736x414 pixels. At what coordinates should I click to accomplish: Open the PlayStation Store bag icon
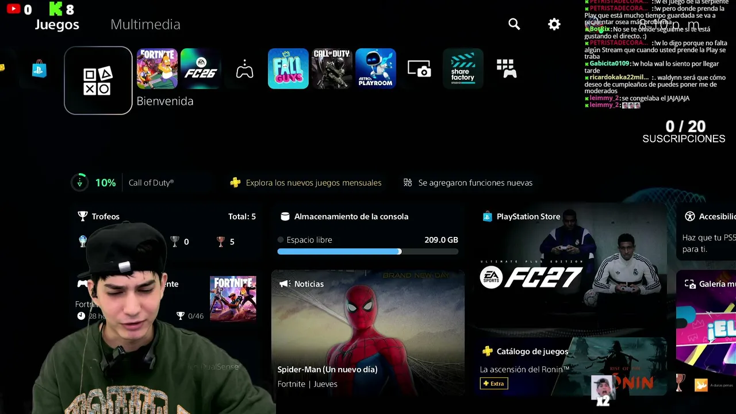click(39, 69)
